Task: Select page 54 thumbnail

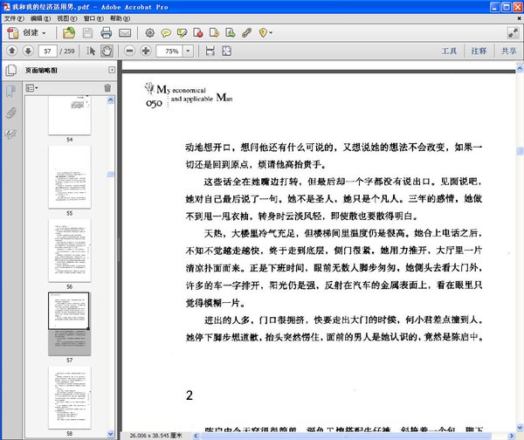Action: point(70,115)
